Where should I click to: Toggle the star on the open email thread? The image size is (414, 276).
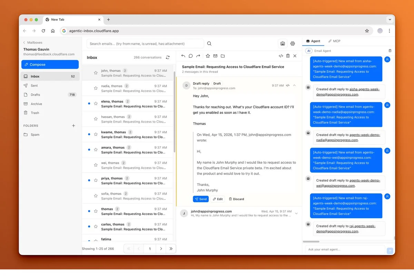(208, 56)
